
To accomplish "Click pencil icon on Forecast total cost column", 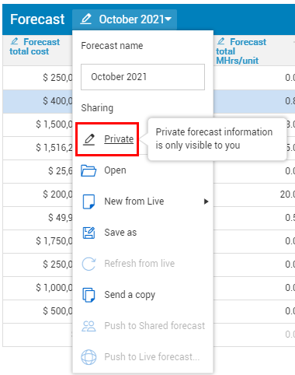I will pyautogui.click(x=15, y=41).
